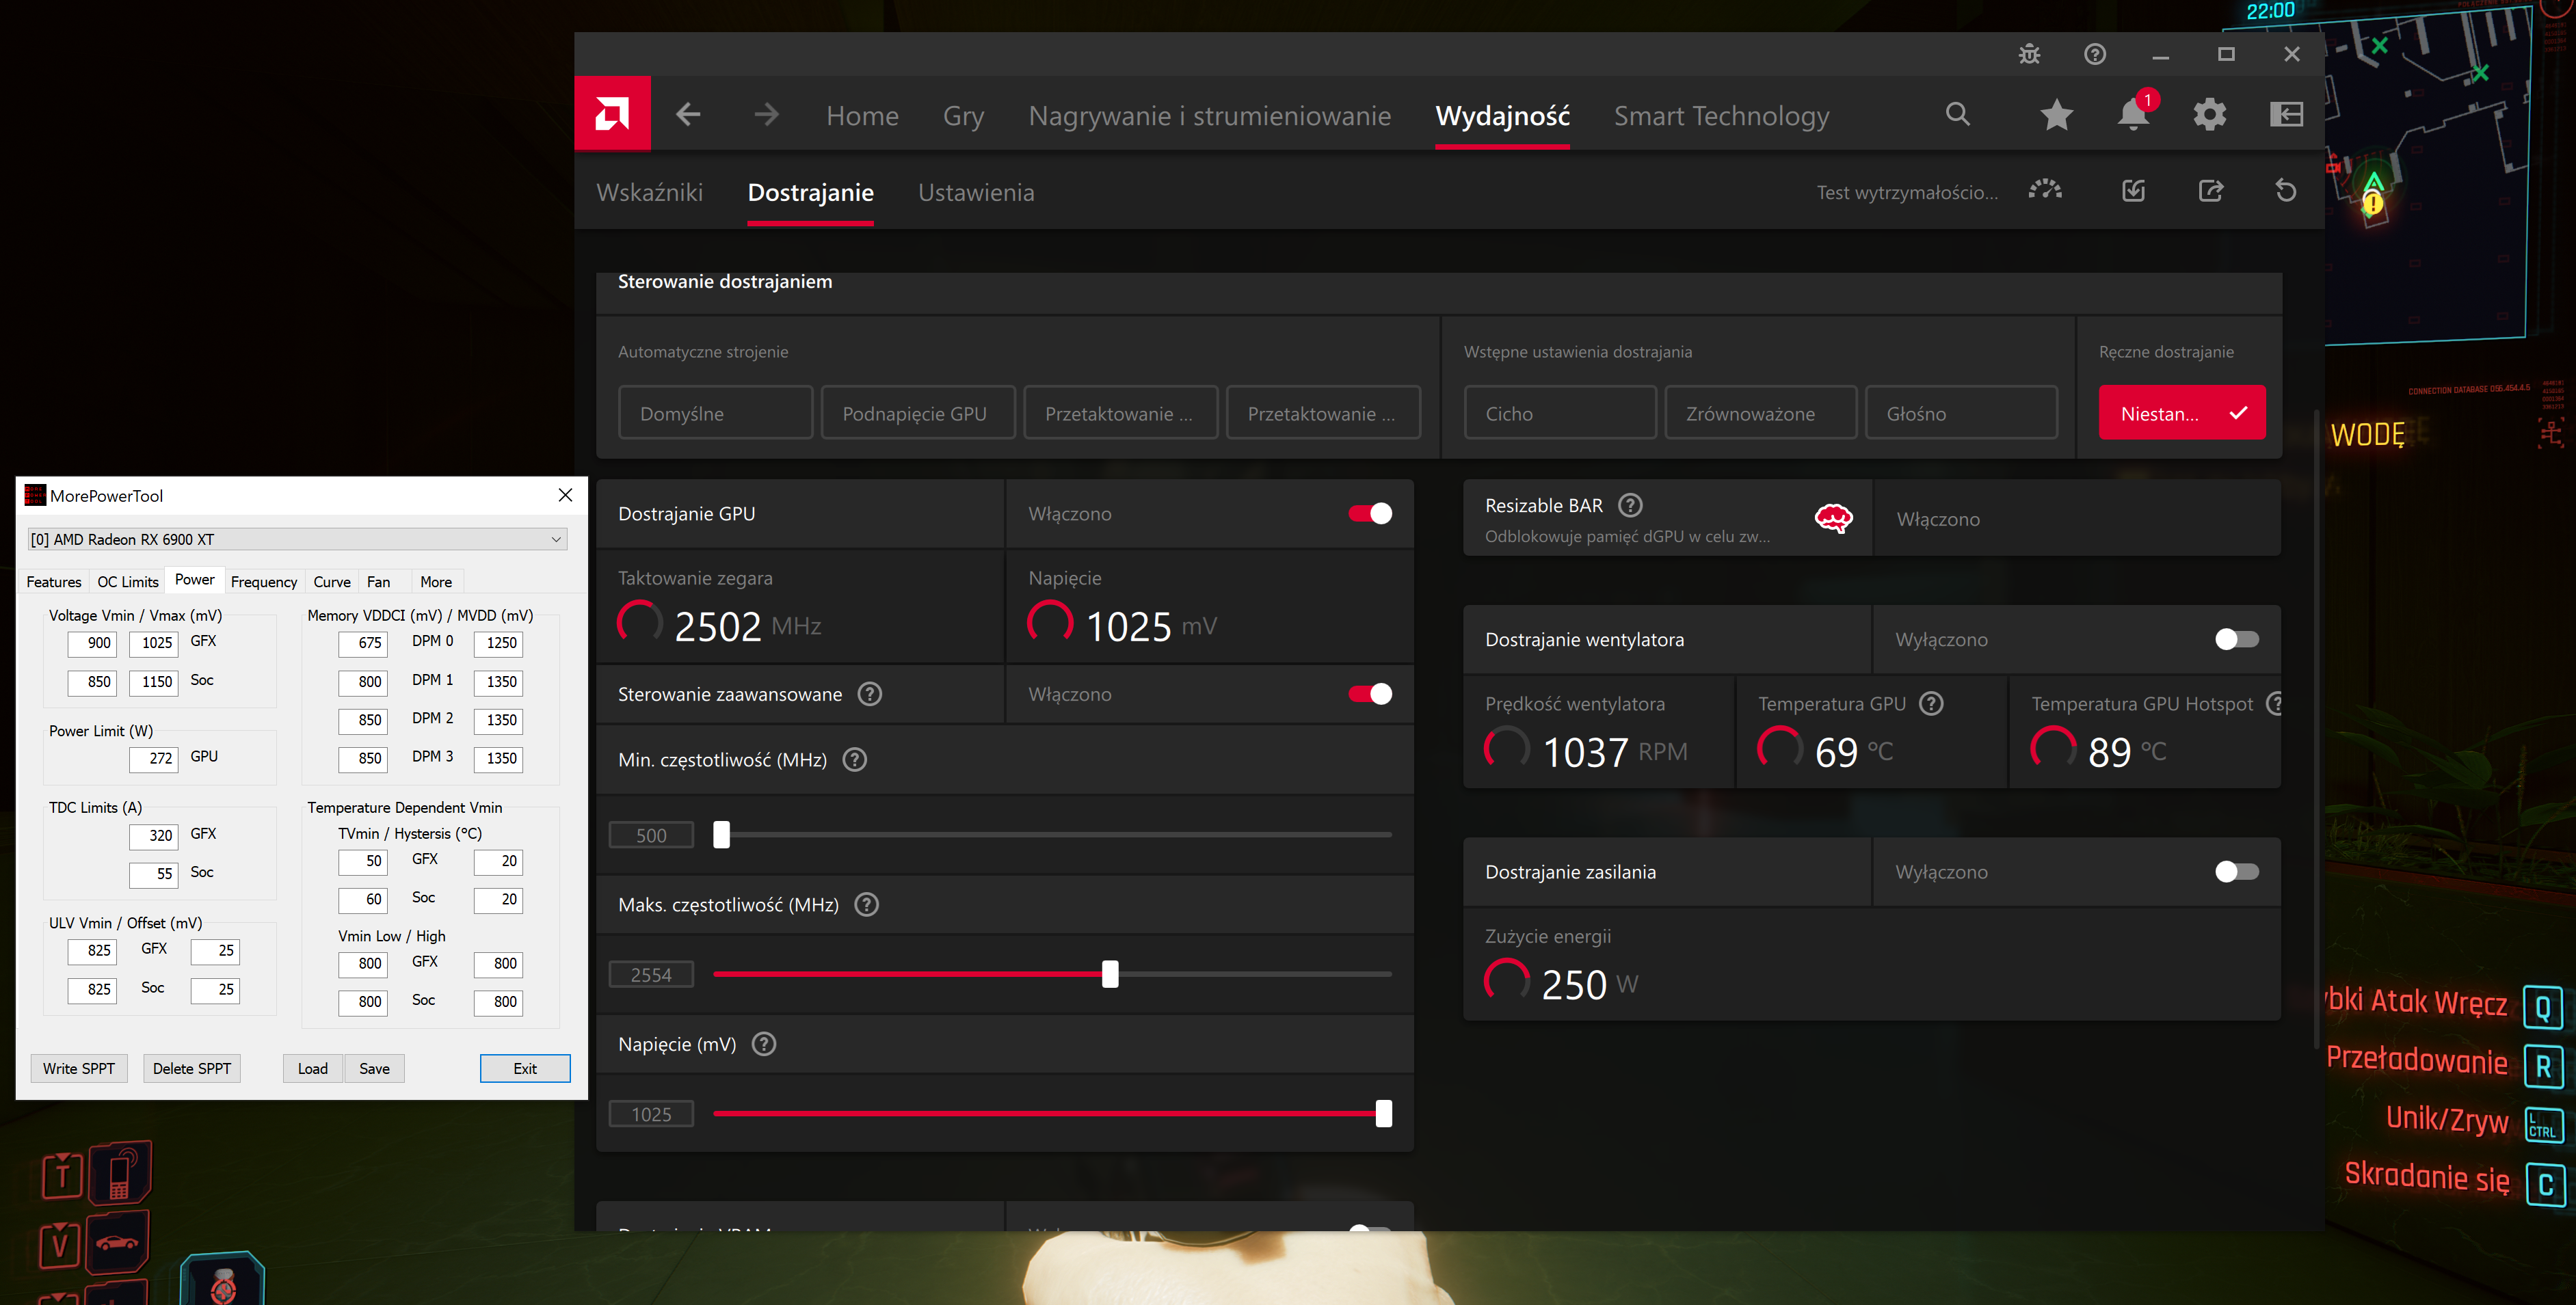Select the Podnapięcie GPU preset button

click(x=917, y=413)
